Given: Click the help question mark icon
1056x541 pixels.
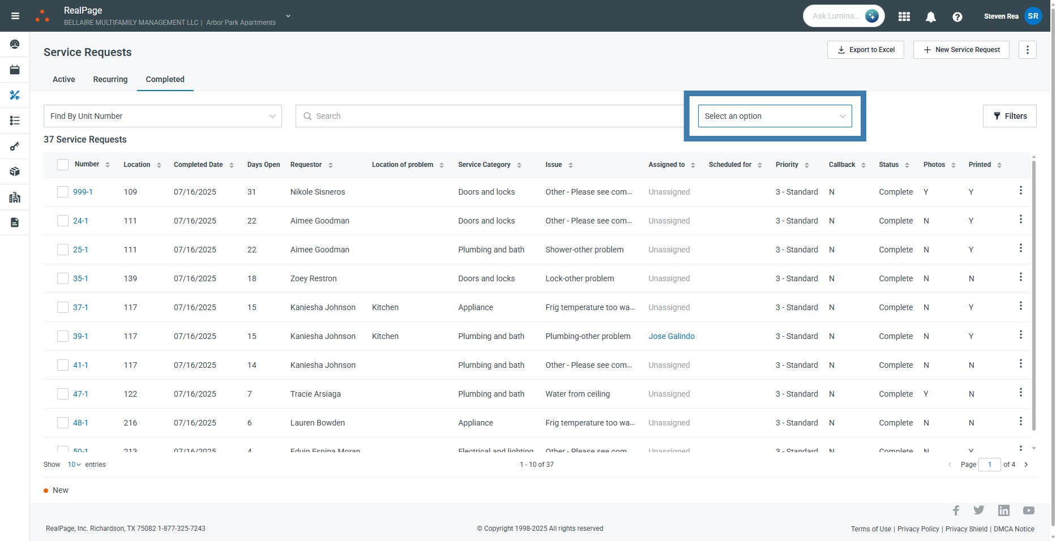Looking at the screenshot, I should (957, 17).
